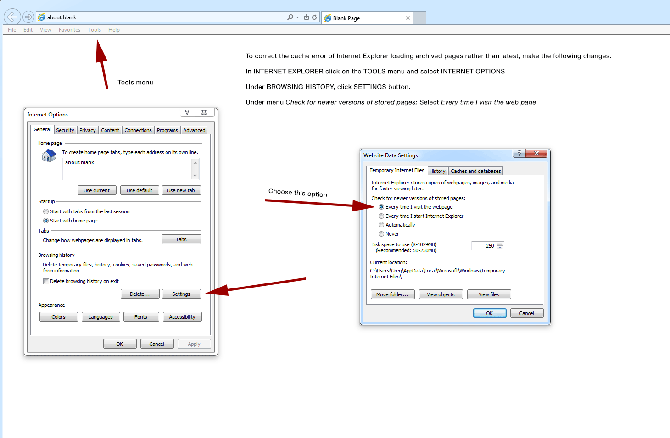This screenshot has width=670, height=438.
Task: Open the View menu
Action: (x=45, y=30)
